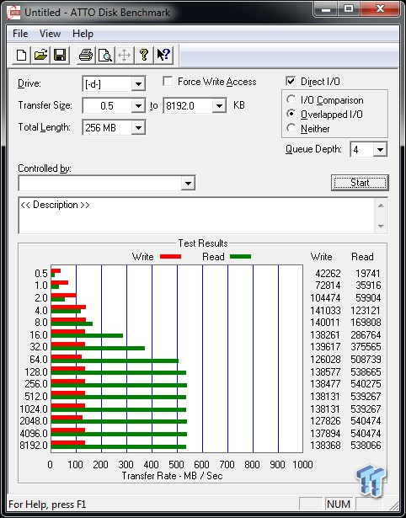Click the Start button

click(360, 183)
